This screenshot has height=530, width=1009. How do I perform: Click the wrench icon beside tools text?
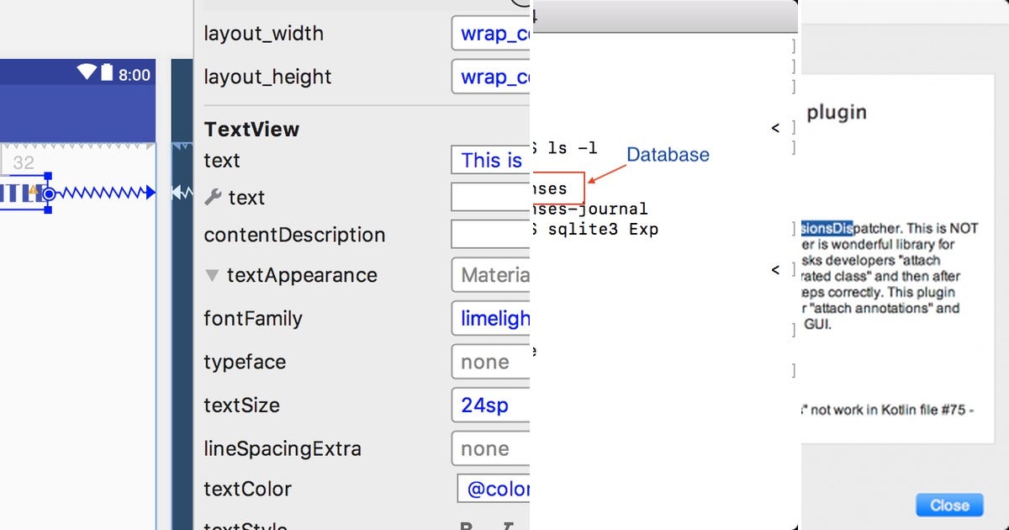214,198
